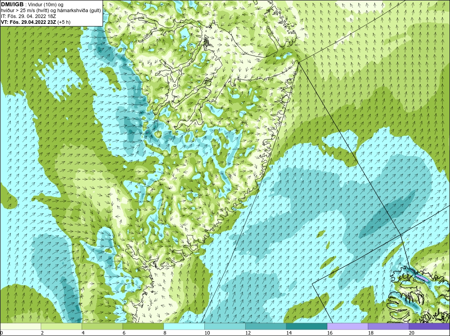Click the legend tick label '4'
Viewport: 450px width, 336px height.
pyautogui.click(x=83, y=333)
